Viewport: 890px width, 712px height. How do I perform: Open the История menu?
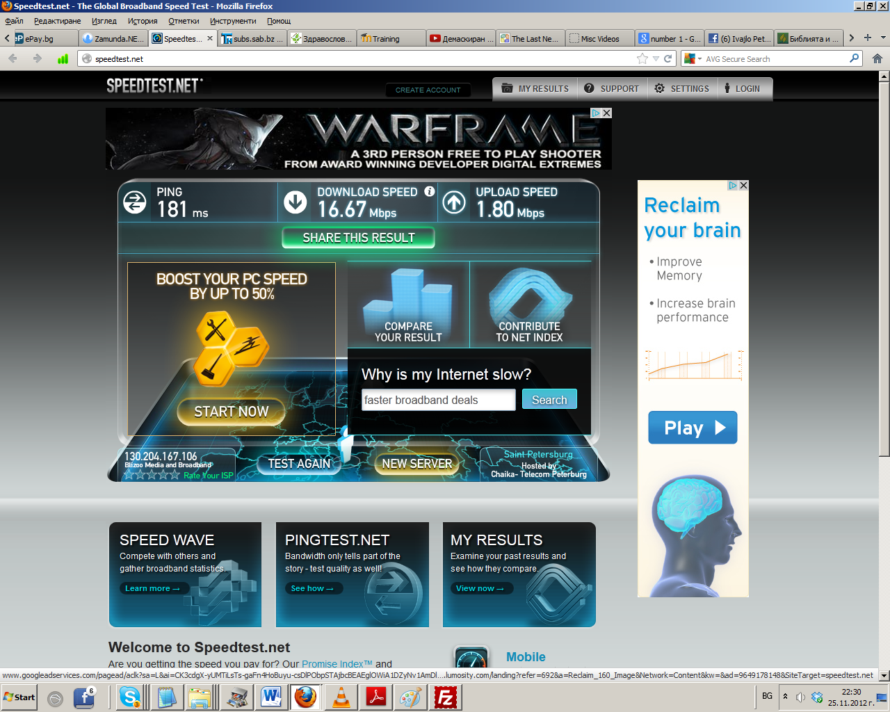click(x=143, y=21)
